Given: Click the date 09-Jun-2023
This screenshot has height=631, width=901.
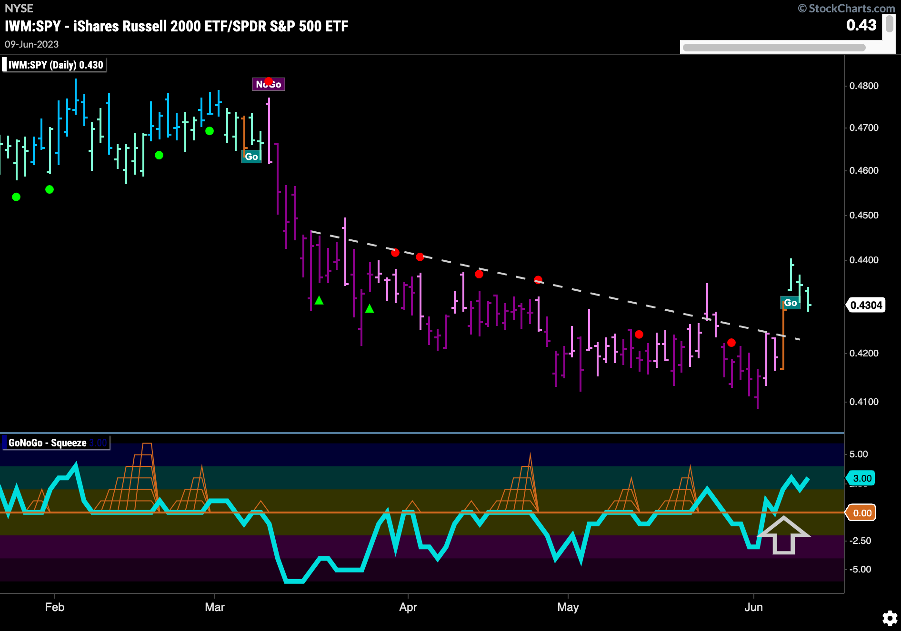Looking at the screenshot, I should tap(31, 44).
